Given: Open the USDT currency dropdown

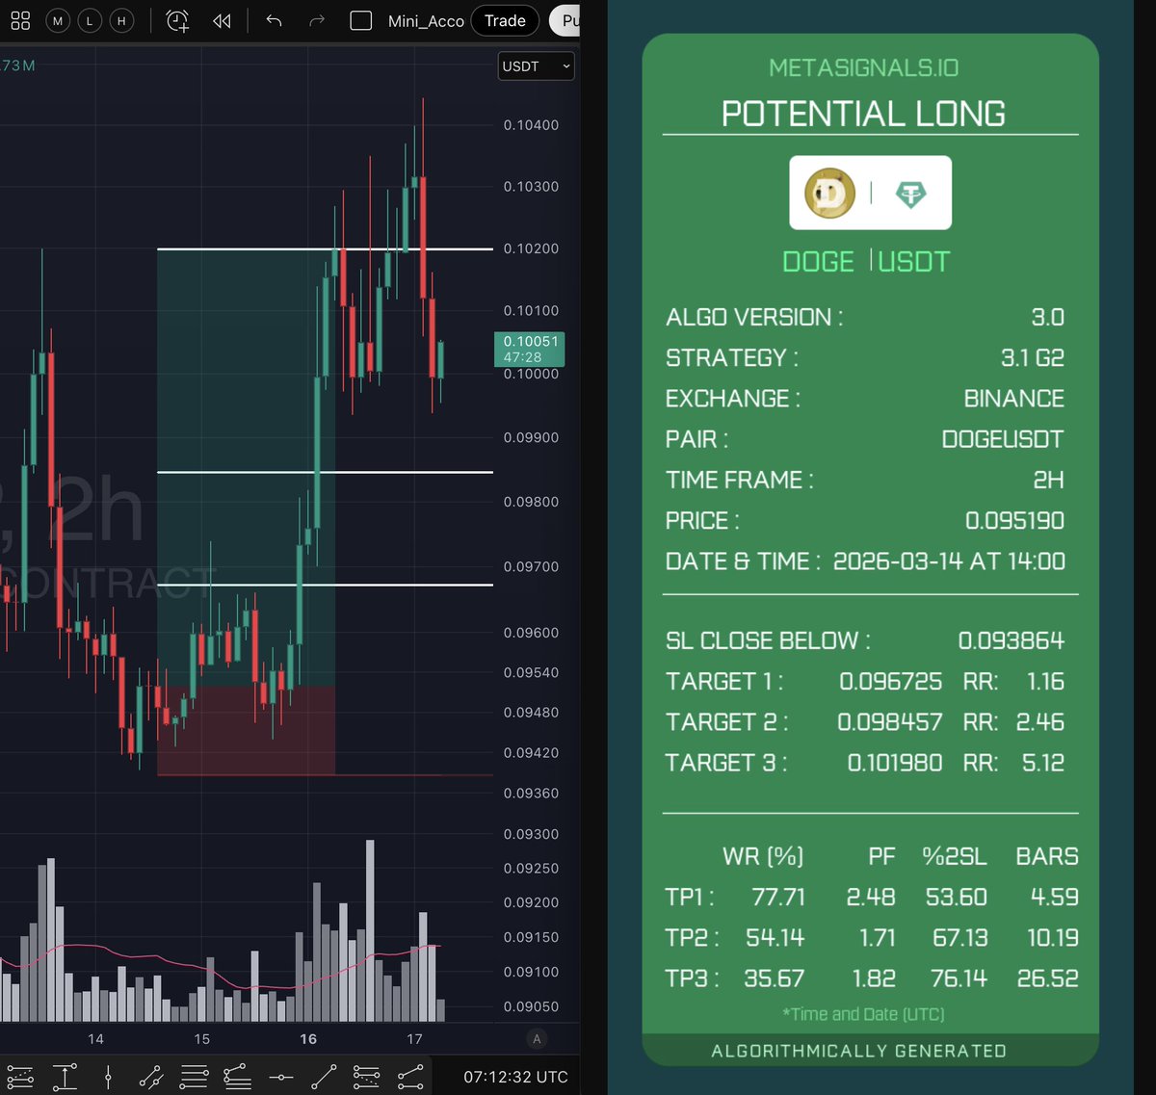Looking at the screenshot, I should pos(537,66).
